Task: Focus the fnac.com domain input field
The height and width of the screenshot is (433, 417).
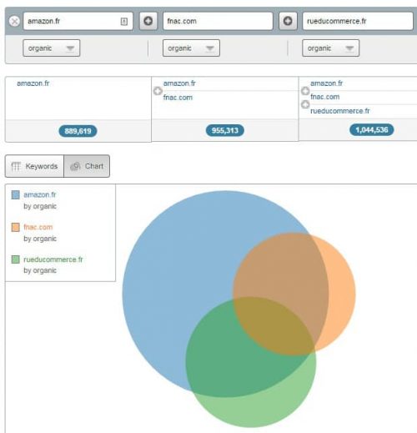Action: pyautogui.click(x=218, y=21)
